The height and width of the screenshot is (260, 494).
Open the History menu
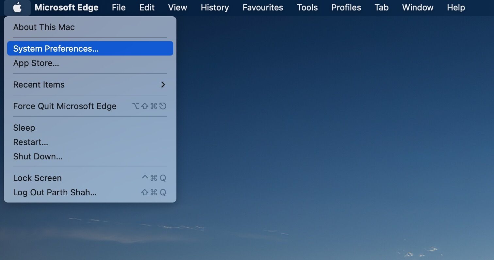point(215,8)
